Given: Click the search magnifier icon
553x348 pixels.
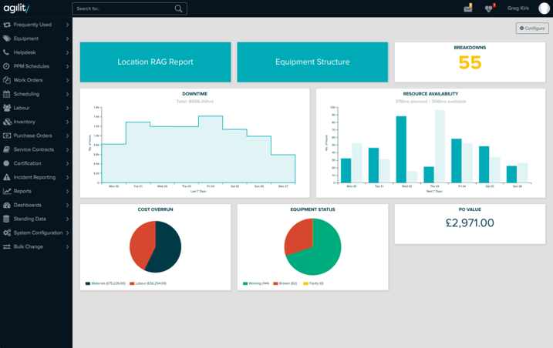Looking at the screenshot, I should point(178,8).
